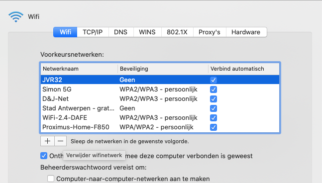Switch to the Proxy's tab
Viewport: 322px width, 183px height.
(210, 32)
